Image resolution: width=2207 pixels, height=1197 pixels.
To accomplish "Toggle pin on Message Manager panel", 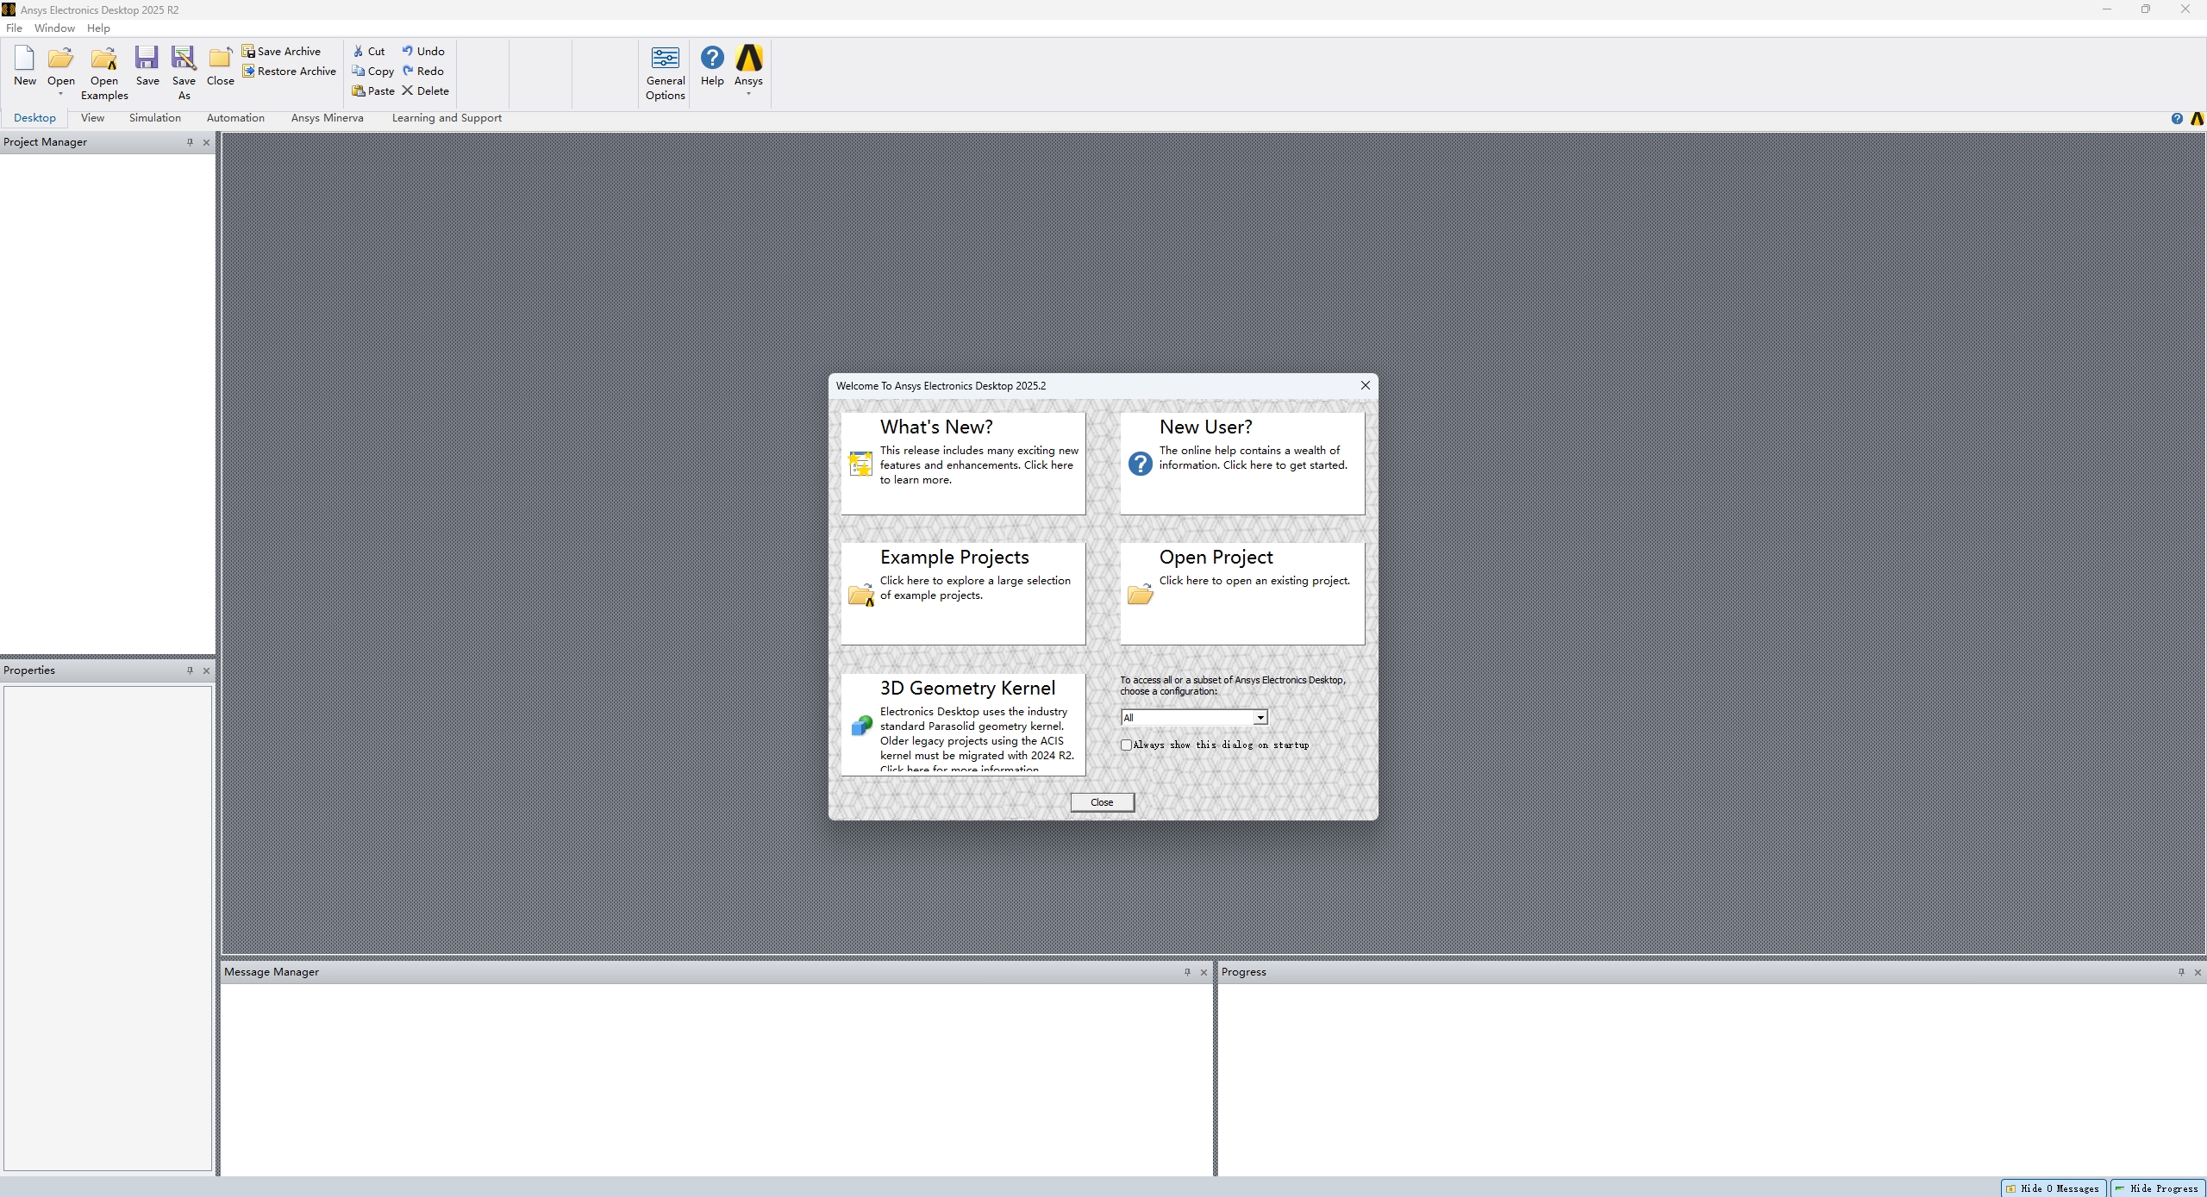I will [1187, 972].
